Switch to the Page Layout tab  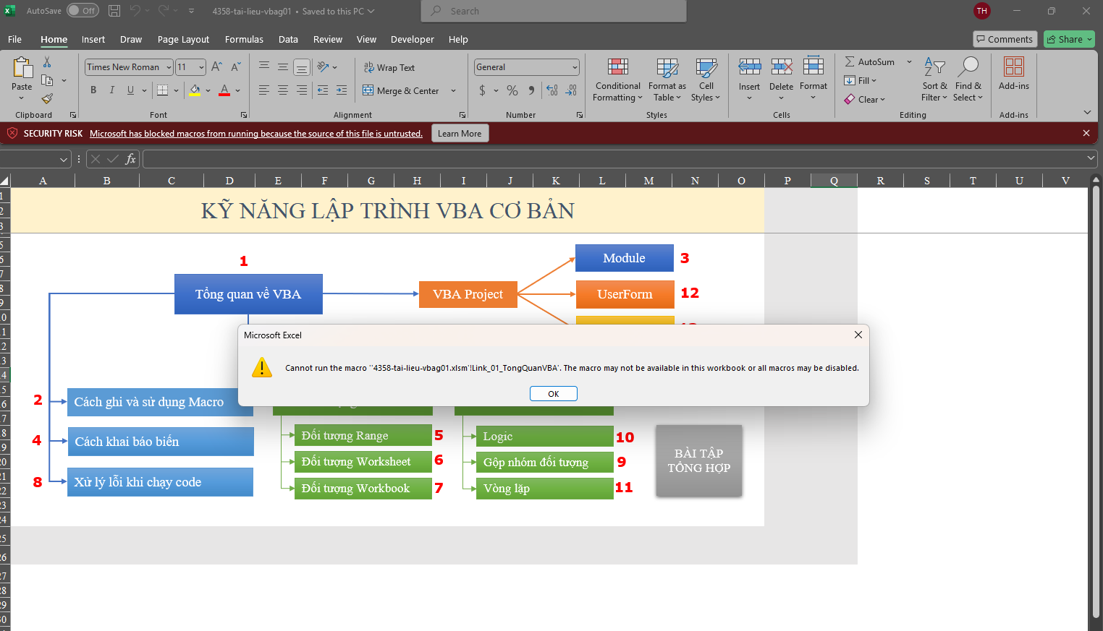(x=183, y=39)
